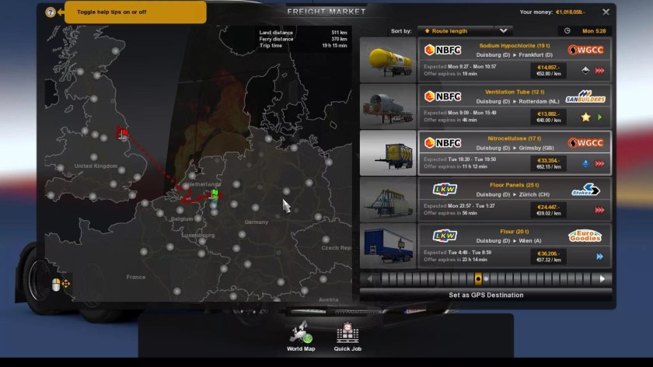Image resolution: width=653 pixels, height=367 pixels.
Task: Click the green arrow on Ventilation Tube job
Action: (x=600, y=117)
